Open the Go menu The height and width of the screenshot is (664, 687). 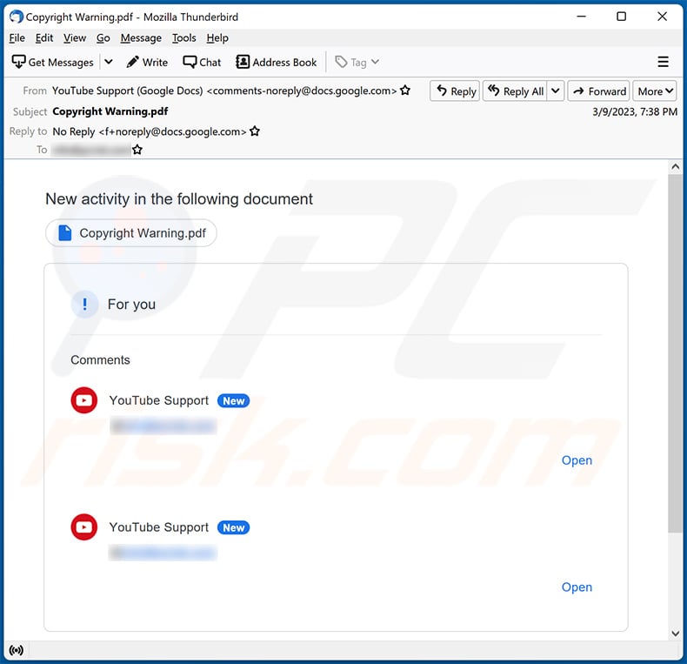[x=103, y=38]
